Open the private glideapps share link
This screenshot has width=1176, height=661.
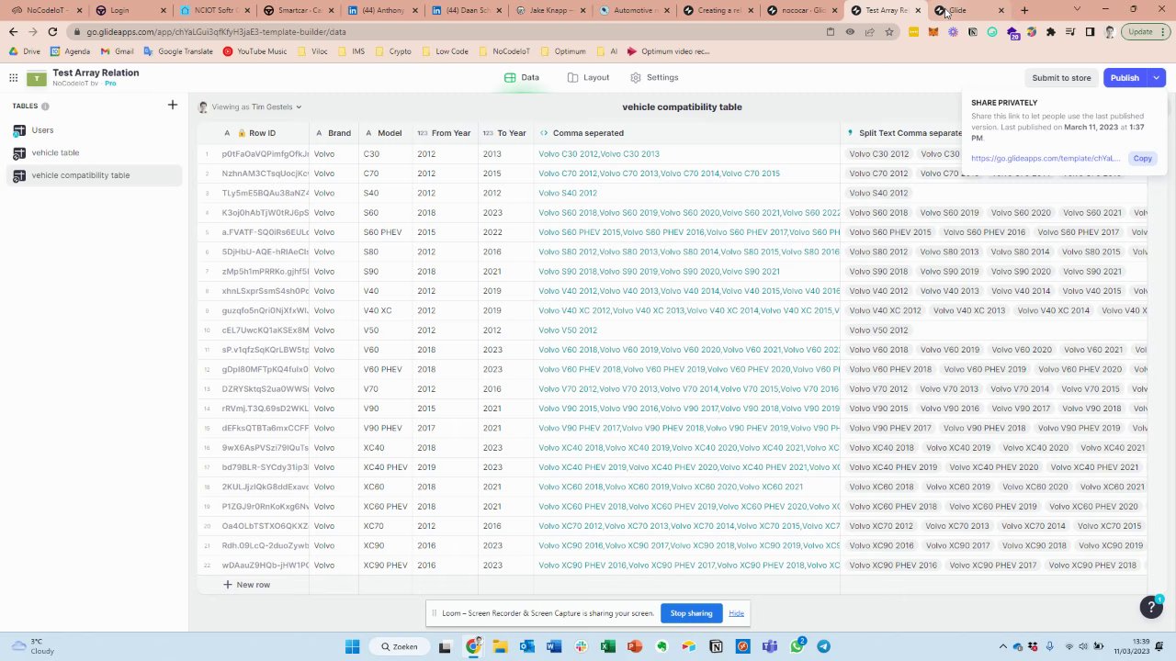1046,159
